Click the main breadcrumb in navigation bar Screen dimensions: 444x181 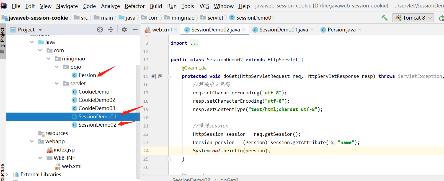point(104,18)
